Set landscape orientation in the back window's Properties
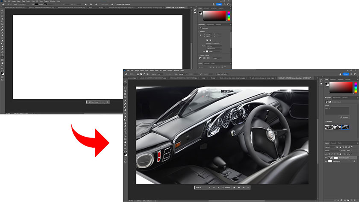 tap(210, 40)
